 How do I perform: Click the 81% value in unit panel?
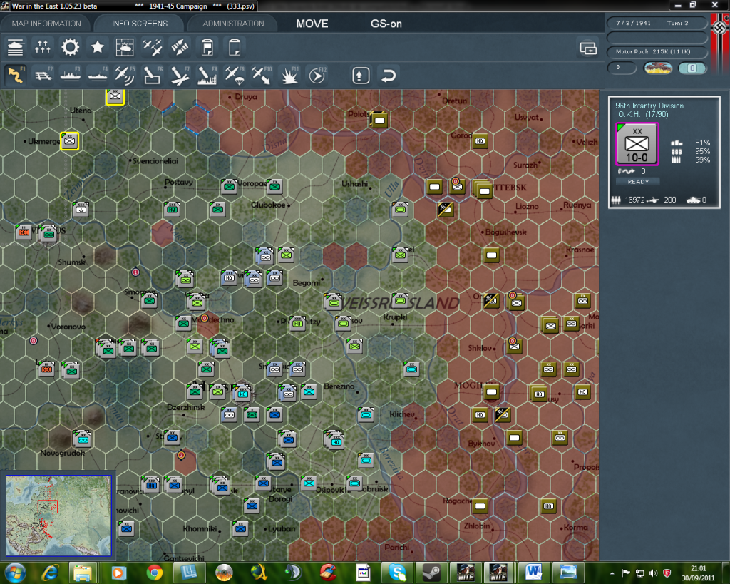[702, 143]
